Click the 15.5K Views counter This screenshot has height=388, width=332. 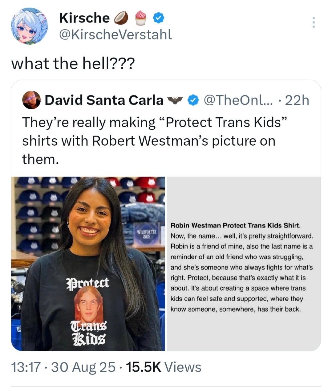tap(164, 367)
